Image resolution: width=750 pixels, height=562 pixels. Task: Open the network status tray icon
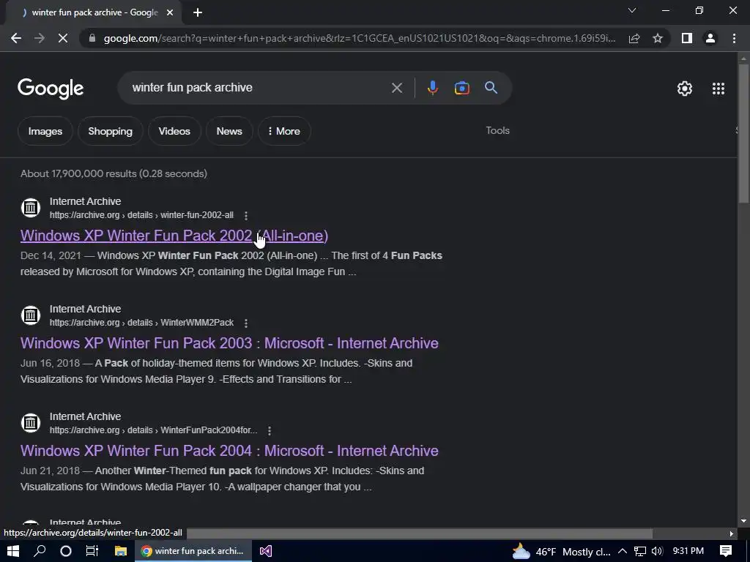coord(640,551)
